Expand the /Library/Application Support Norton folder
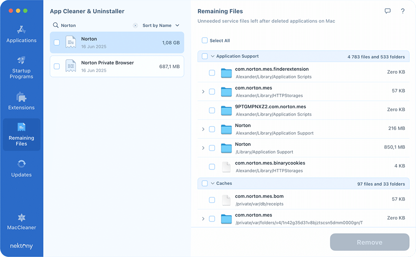The width and height of the screenshot is (416, 257). point(203,148)
